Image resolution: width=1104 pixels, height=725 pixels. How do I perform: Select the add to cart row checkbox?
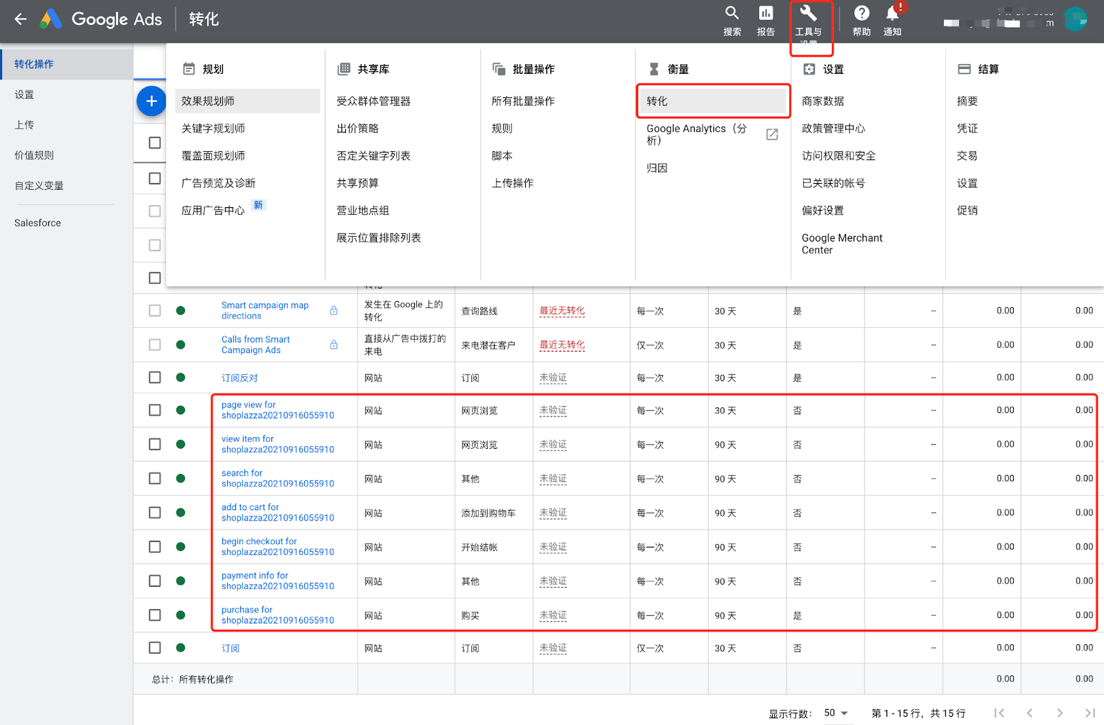(155, 513)
